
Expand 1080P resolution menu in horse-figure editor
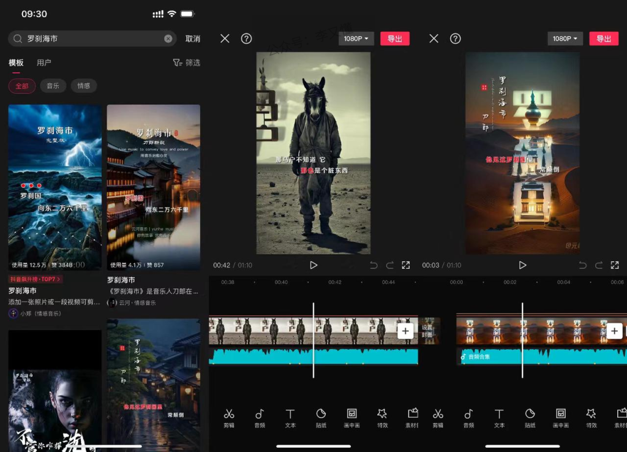click(x=356, y=39)
